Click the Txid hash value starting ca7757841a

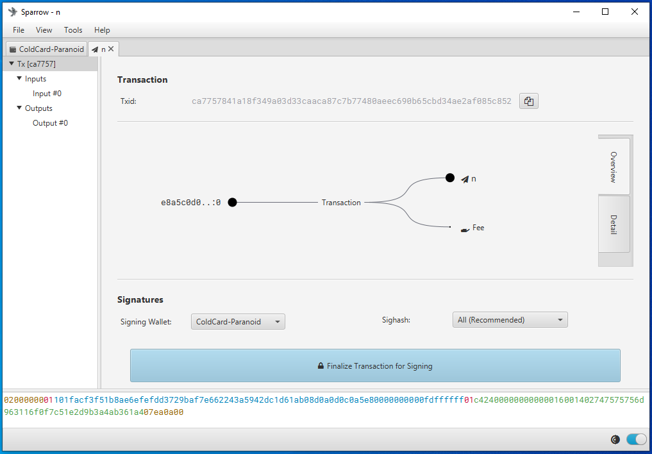pyautogui.click(x=351, y=101)
